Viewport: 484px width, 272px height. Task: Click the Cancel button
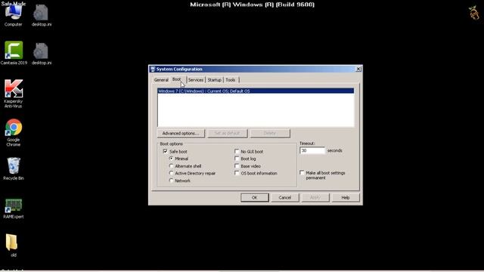[x=285, y=198]
